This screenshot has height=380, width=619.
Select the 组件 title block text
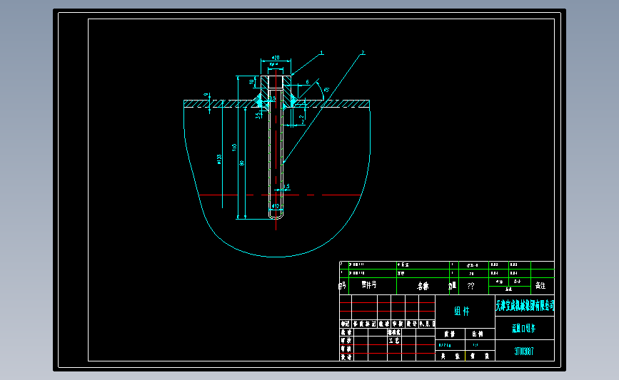[x=462, y=312]
